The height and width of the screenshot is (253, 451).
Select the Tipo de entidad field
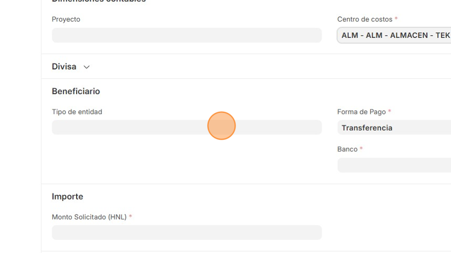click(x=187, y=128)
